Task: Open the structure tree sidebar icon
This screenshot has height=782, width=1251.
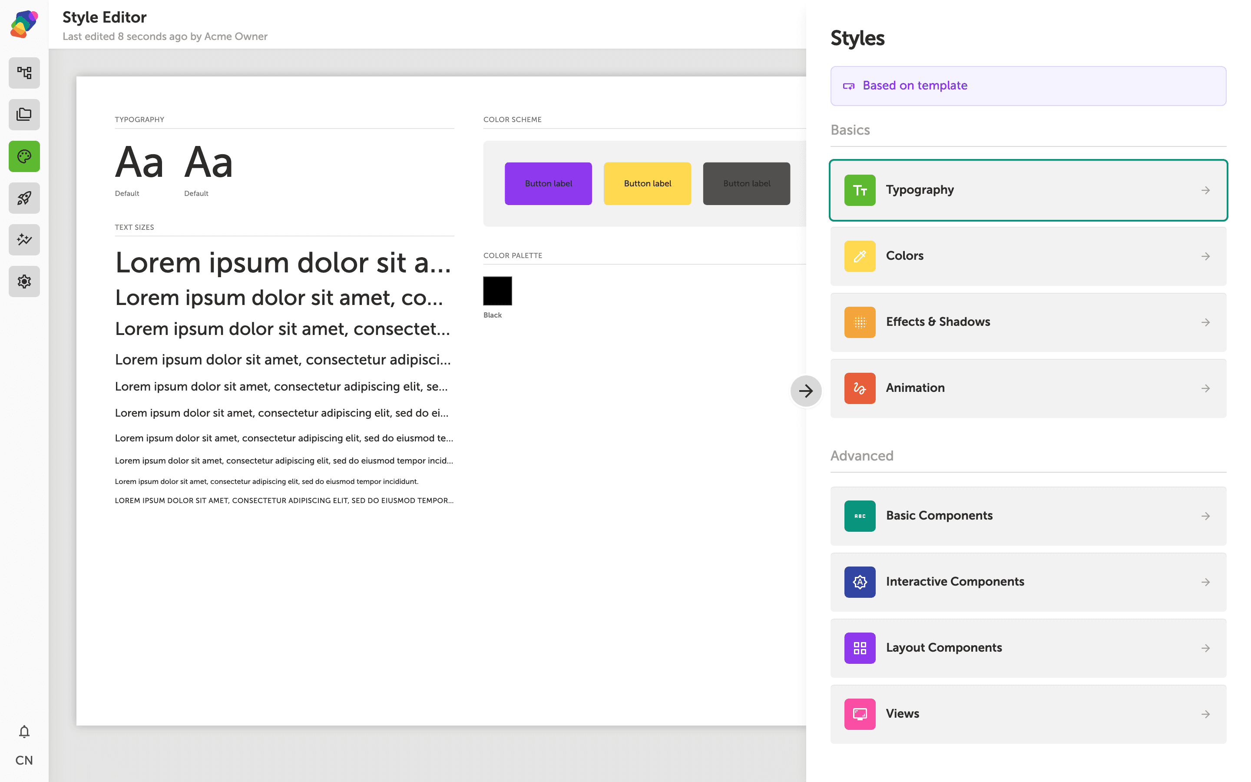Action: 24,73
